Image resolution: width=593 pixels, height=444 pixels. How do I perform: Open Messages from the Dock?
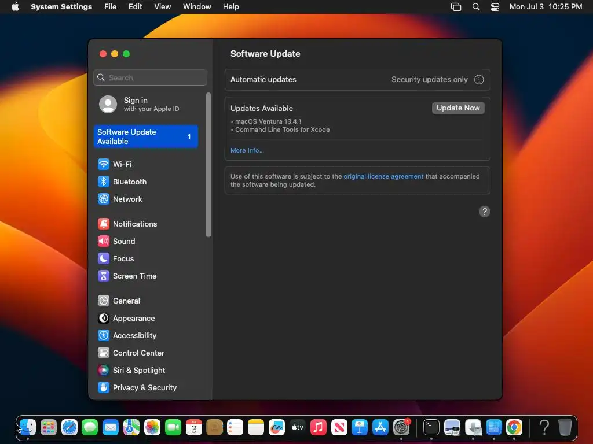pos(90,427)
